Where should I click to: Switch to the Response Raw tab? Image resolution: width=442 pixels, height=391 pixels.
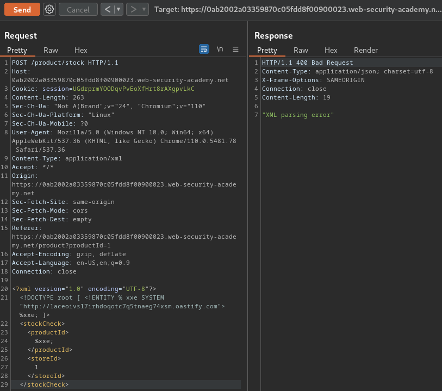pyautogui.click(x=301, y=50)
